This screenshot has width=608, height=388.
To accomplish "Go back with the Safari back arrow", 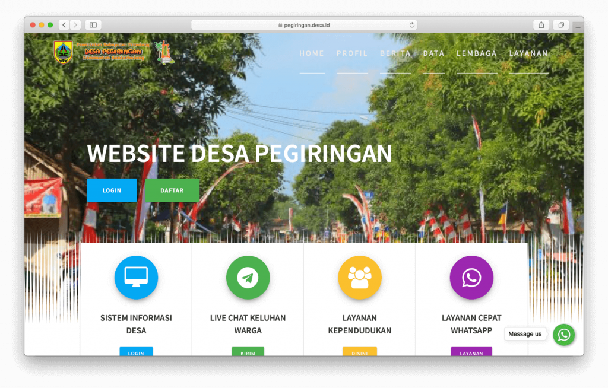I will tap(64, 25).
